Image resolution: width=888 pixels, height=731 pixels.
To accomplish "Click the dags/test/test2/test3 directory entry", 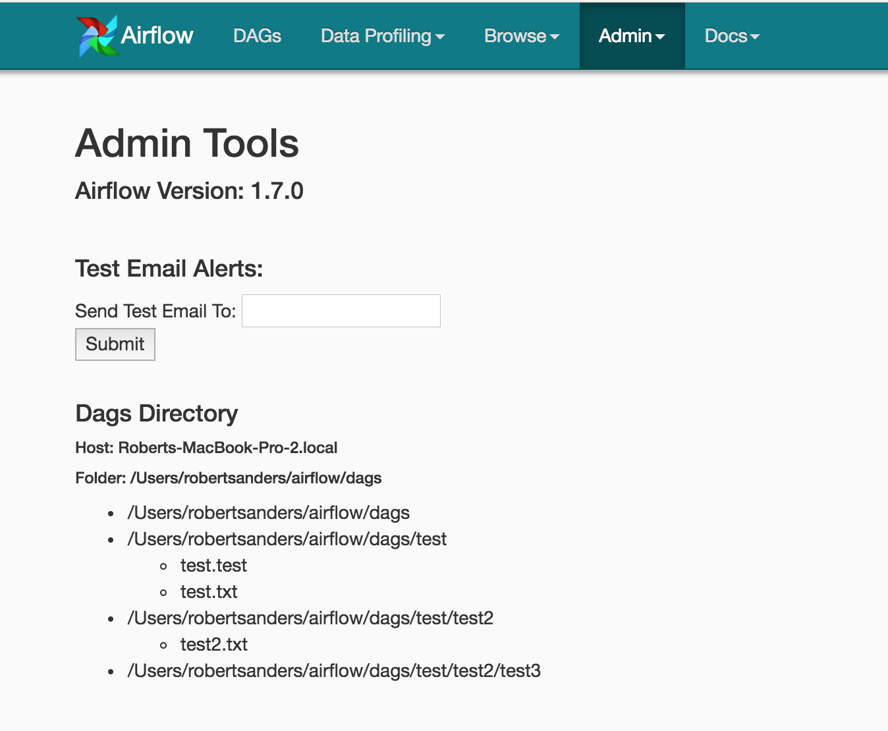I will [334, 670].
